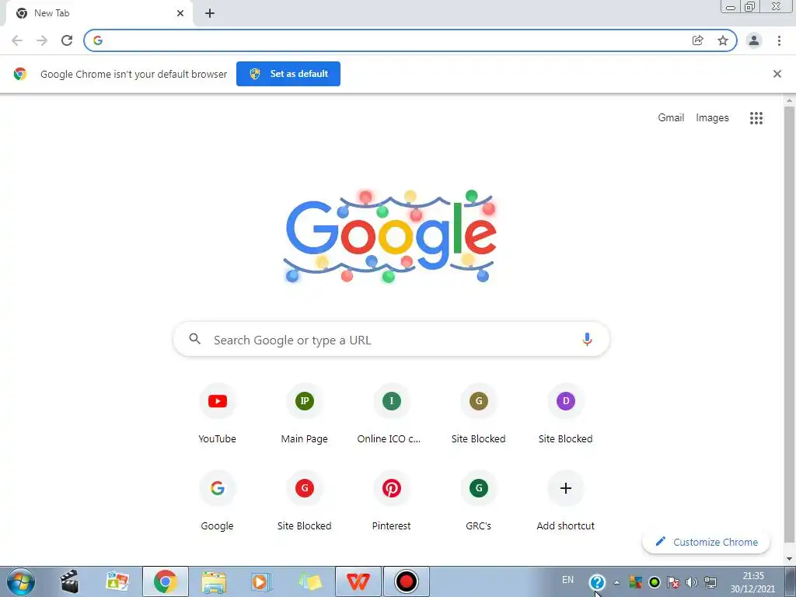Image resolution: width=796 pixels, height=597 pixels.
Task: Open the red G Site Blocked shortcut
Action: (305, 501)
